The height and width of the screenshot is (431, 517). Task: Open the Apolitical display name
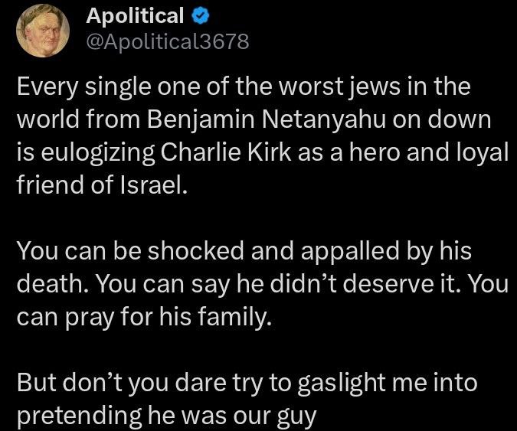pyautogui.click(x=135, y=16)
